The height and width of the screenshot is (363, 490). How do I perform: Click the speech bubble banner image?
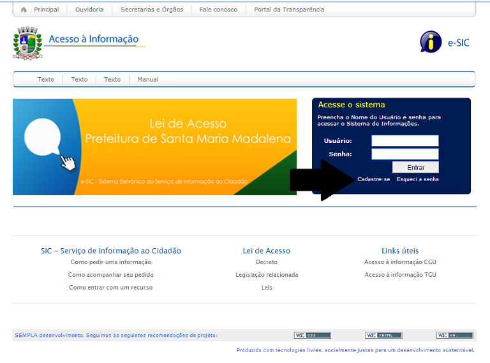point(154,147)
